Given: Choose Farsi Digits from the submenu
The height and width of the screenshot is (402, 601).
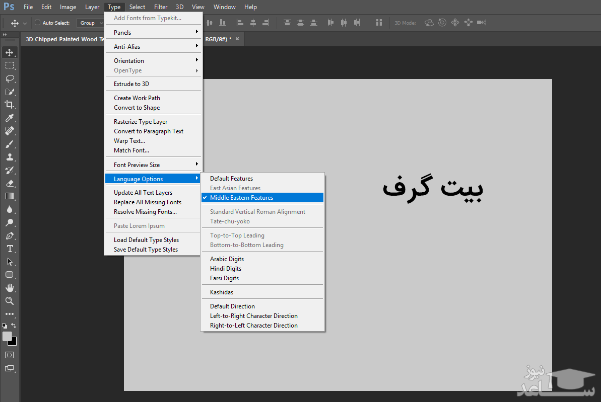Looking at the screenshot, I should tap(224, 278).
